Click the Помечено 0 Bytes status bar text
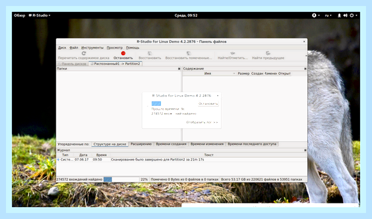 185,180
